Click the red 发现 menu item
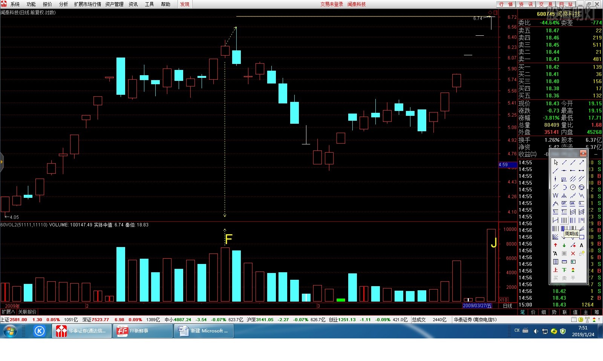 pos(185,4)
